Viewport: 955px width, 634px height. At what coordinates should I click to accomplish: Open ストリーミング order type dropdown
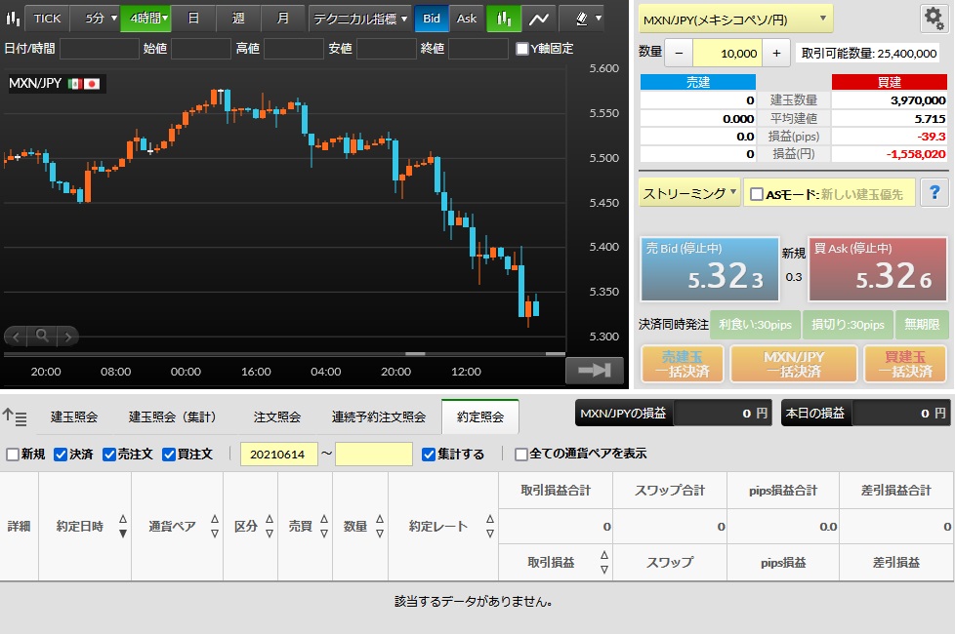689,193
